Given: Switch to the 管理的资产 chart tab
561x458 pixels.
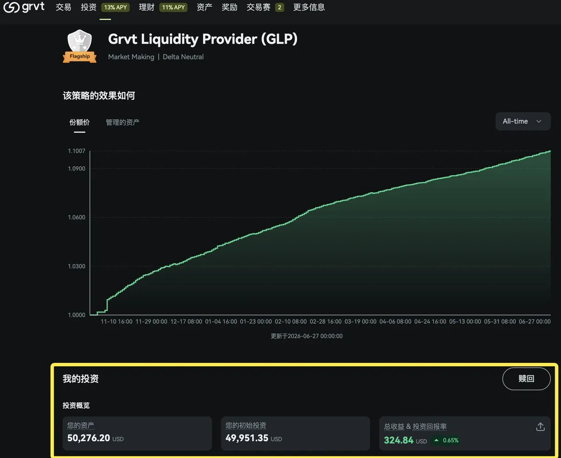Looking at the screenshot, I should [x=123, y=122].
